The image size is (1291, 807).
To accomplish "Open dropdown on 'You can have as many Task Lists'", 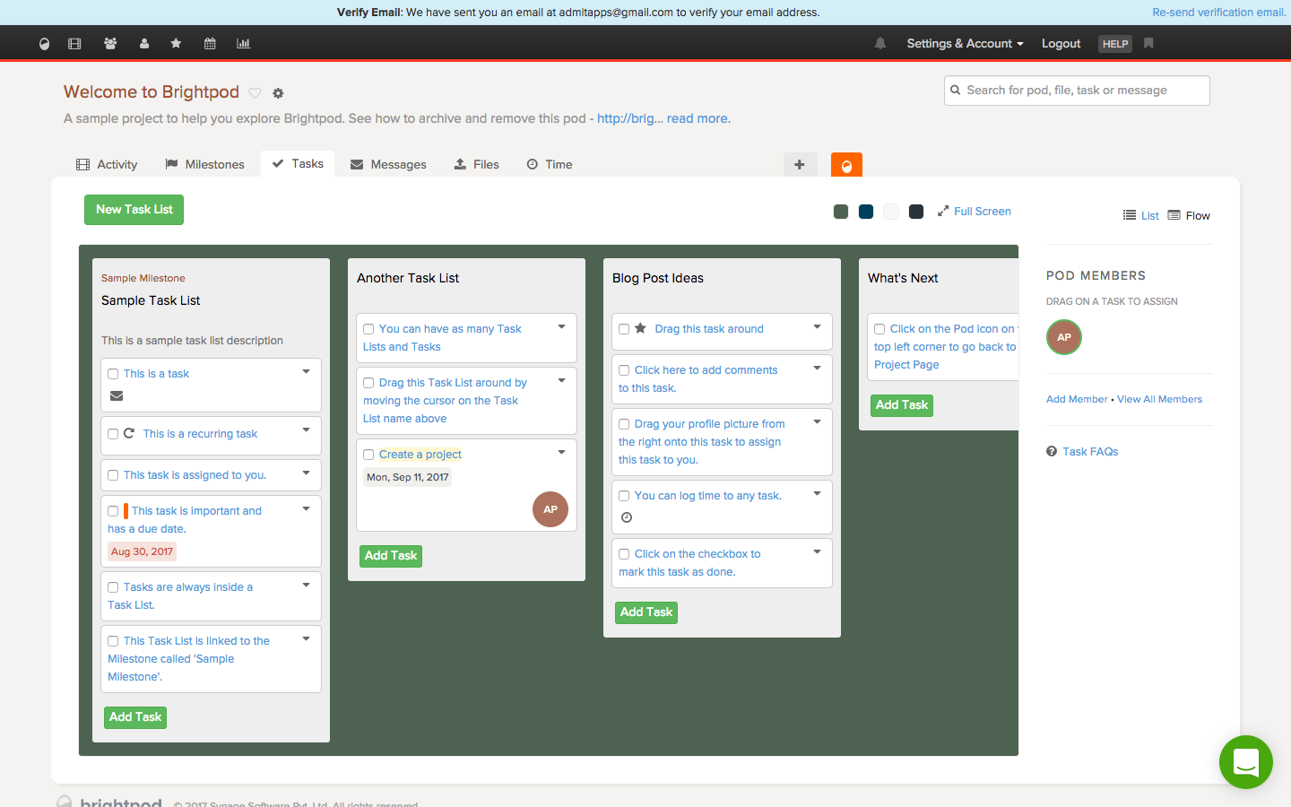I will [561, 326].
